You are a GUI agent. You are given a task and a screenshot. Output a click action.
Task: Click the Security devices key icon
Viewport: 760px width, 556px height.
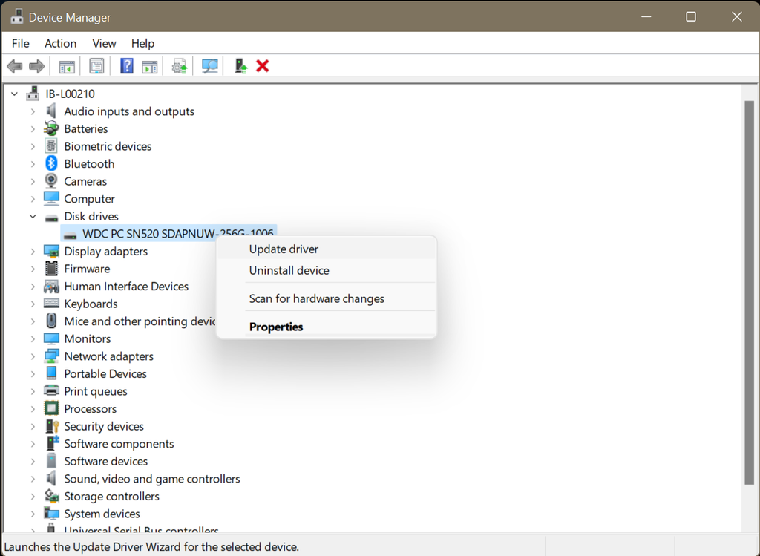coord(51,425)
